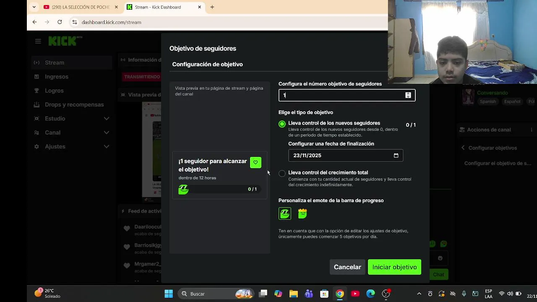This screenshot has width=537, height=302.
Task: Switch to Stream - Kick Dashboard tab
Action: (x=164, y=7)
